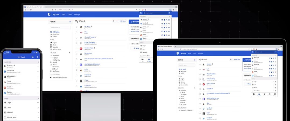Viewport: 290px width, 121px height.
Task: Tick the Amazon checkbox on the desktop monitor
Action: coord(77,27)
